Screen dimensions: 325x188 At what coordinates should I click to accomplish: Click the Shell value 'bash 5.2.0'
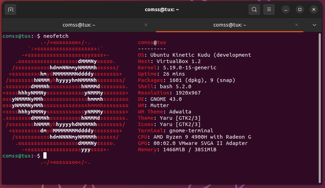click(x=176, y=86)
